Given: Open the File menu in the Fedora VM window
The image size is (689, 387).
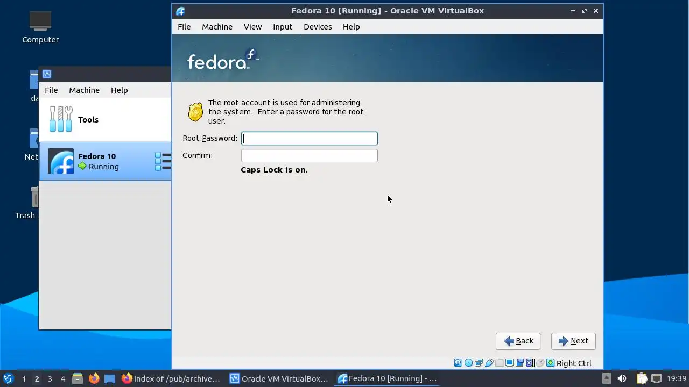Looking at the screenshot, I should point(184,27).
